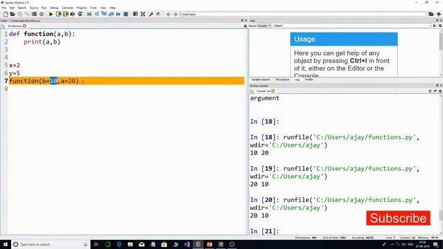This screenshot has height=249, width=443.
Task: Open the Help pane options gear icon
Action: coord(440,26)
